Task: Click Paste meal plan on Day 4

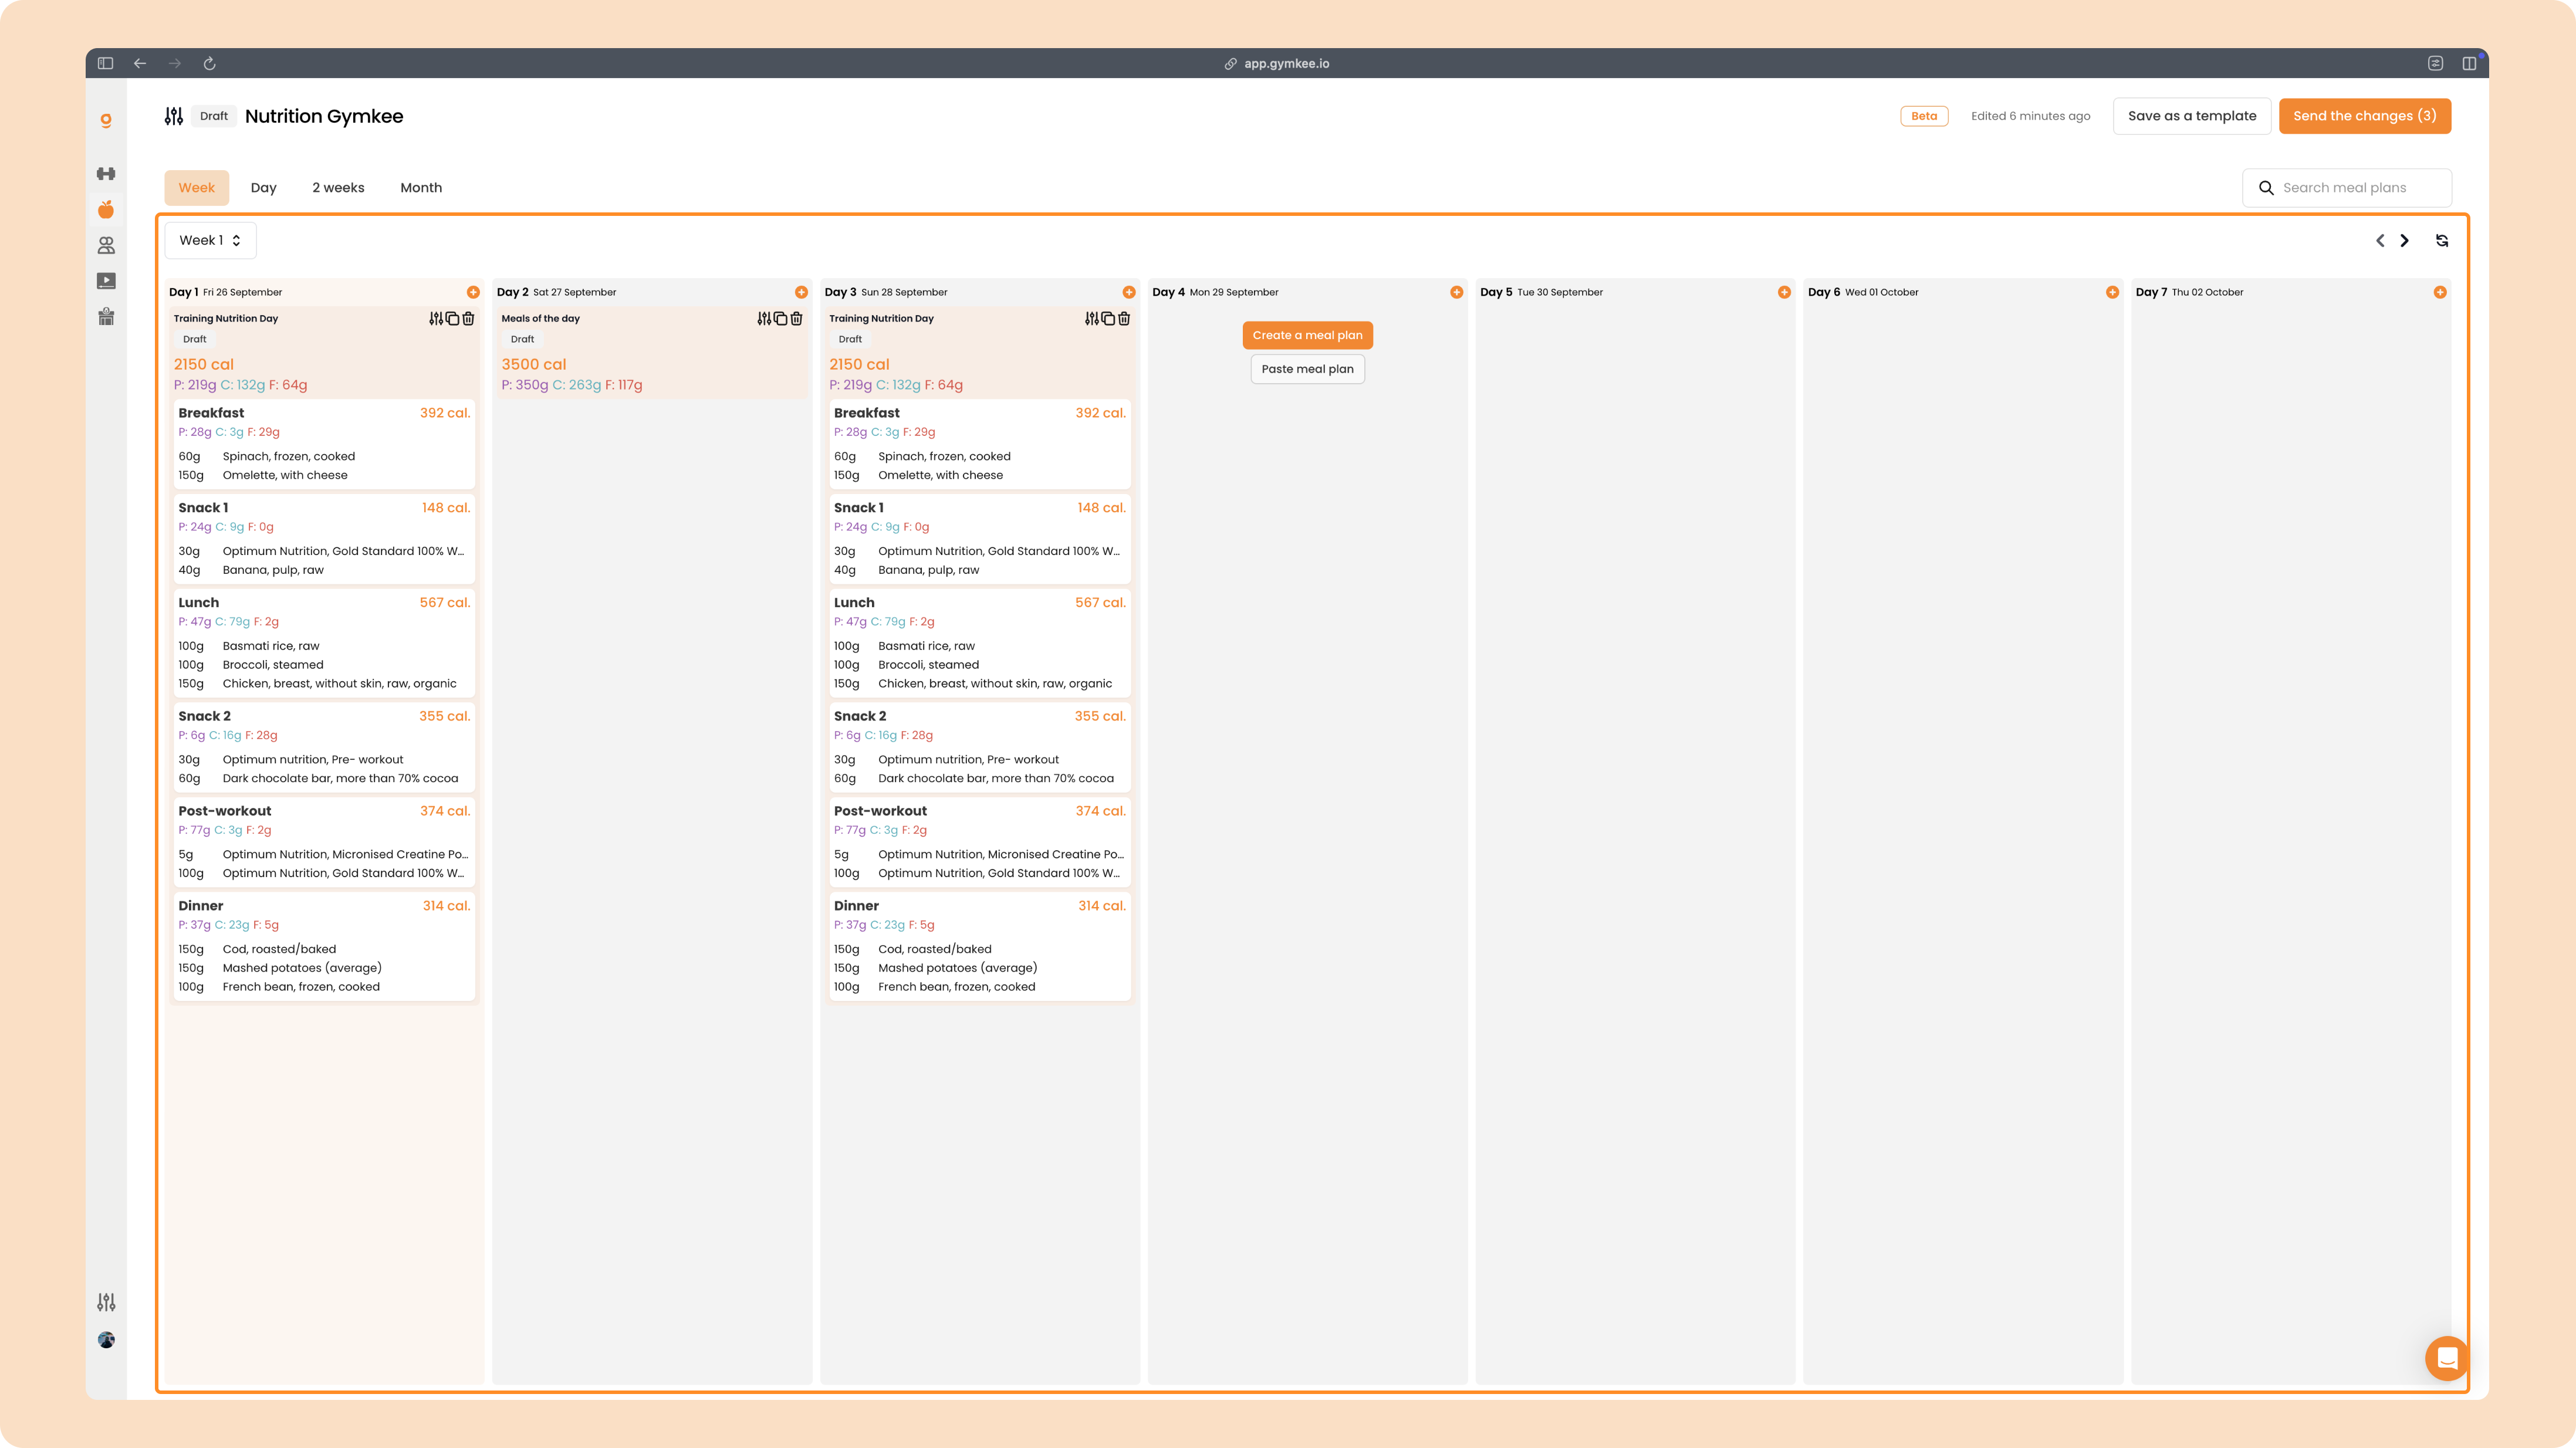Action: point(1307,369)
